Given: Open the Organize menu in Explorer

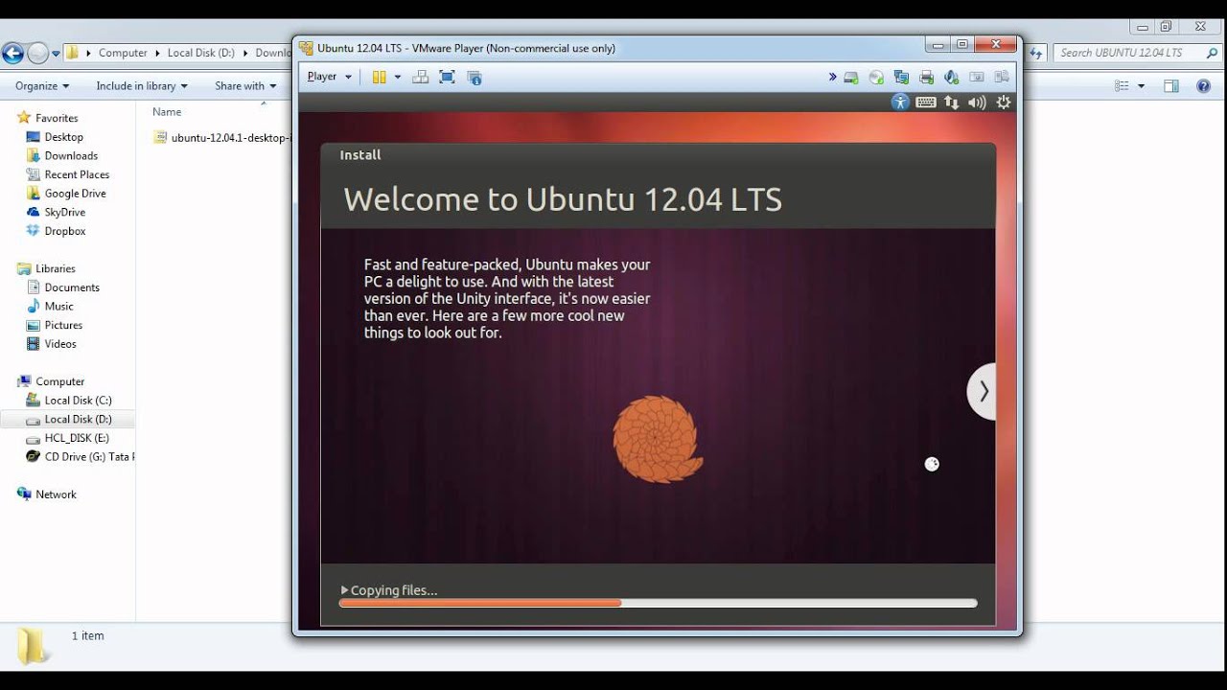Looking at the screenshot, I should 42,85.
